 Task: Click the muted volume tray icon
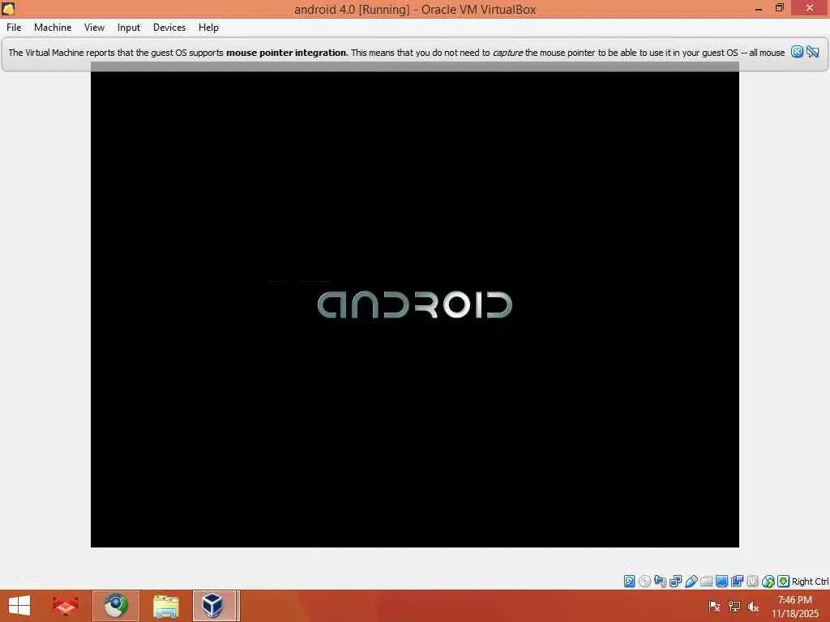753,606
